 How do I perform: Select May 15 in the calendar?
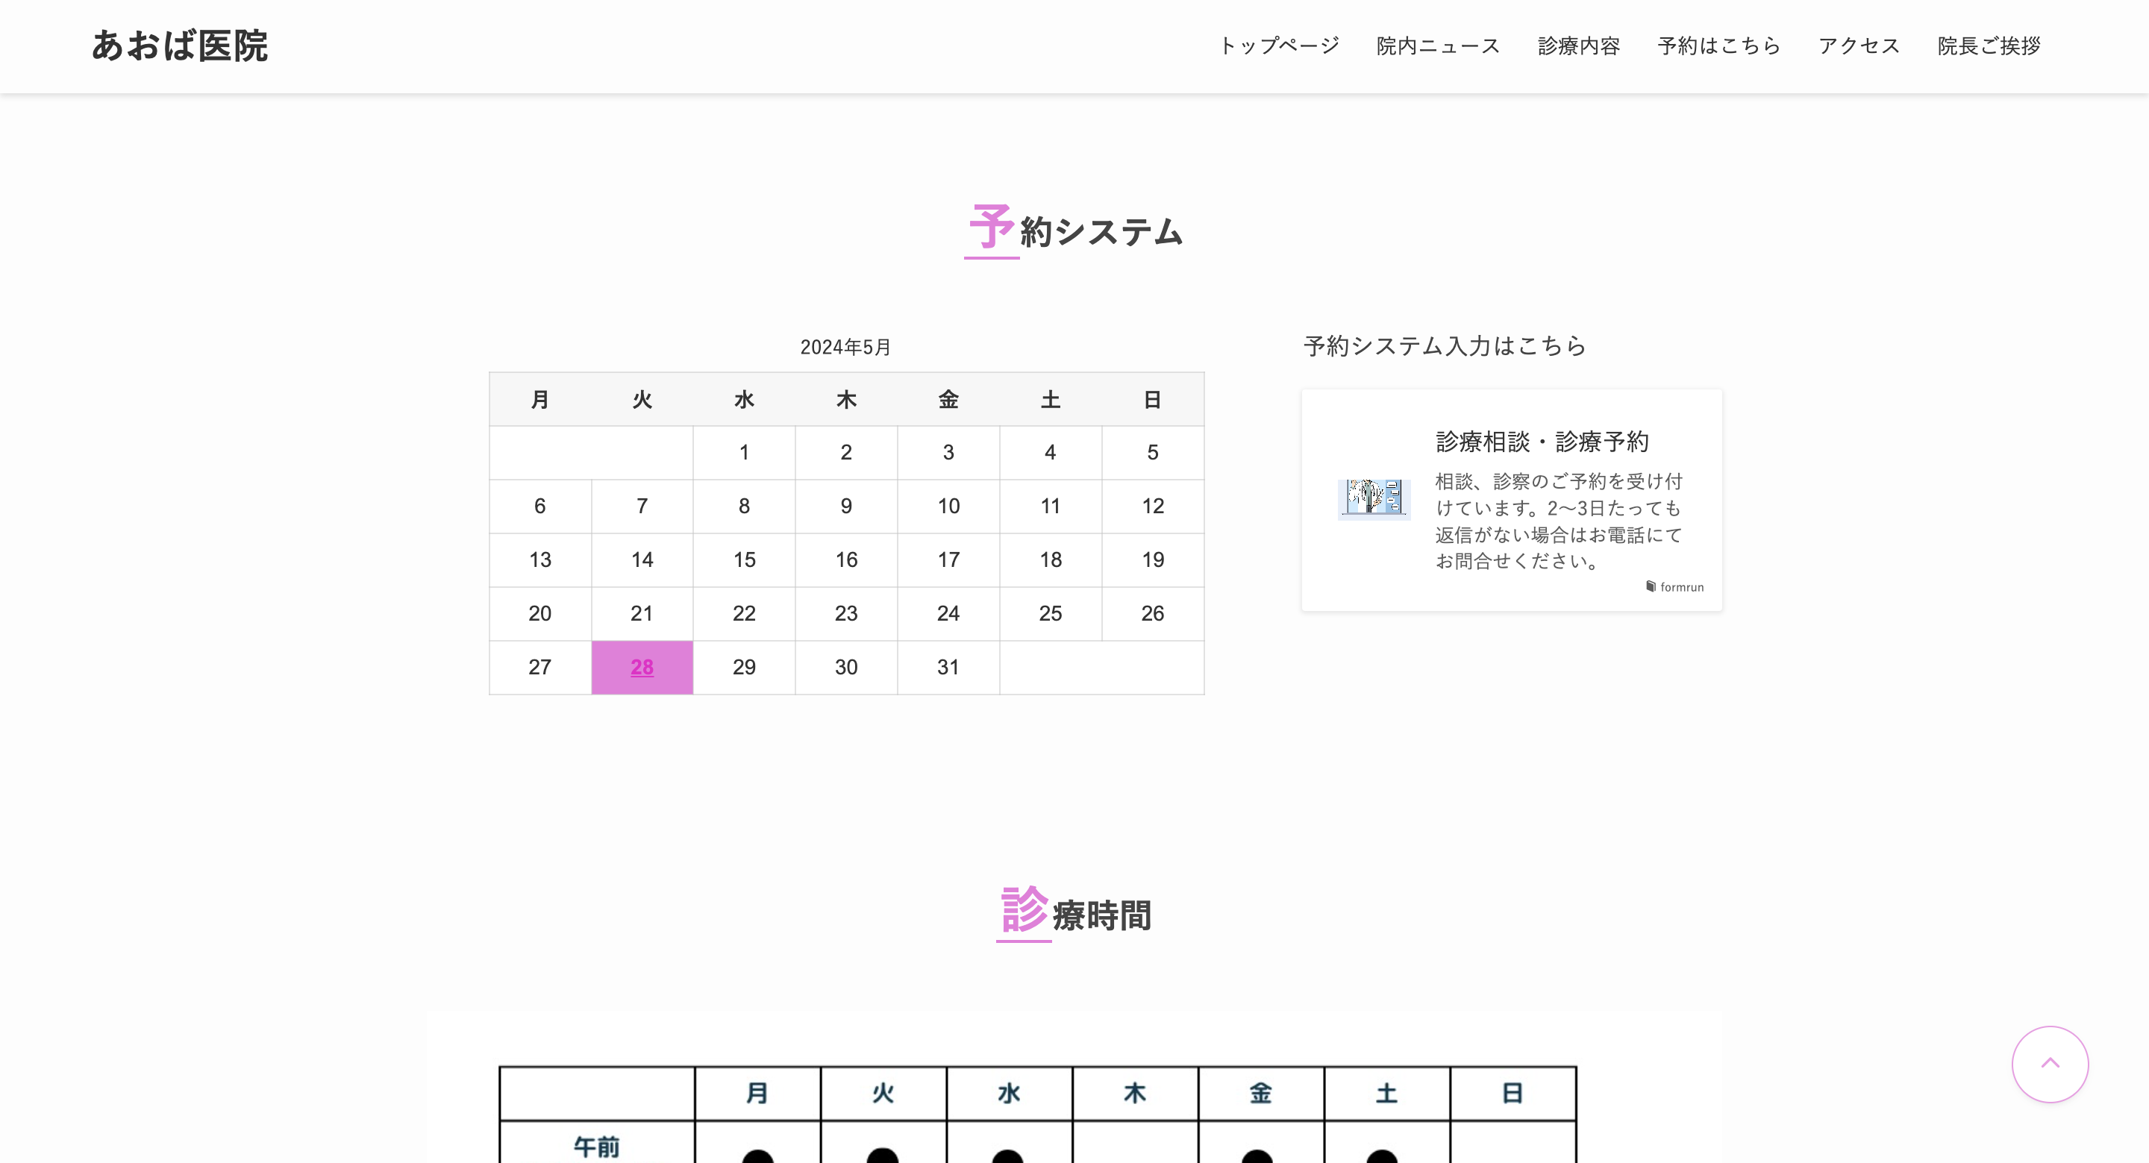click(x=744, y=559)
